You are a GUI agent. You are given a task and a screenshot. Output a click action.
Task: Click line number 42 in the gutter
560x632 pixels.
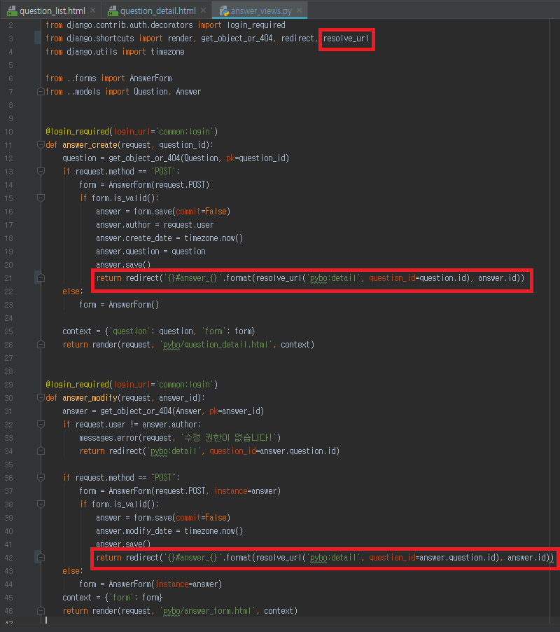(8, 558)
